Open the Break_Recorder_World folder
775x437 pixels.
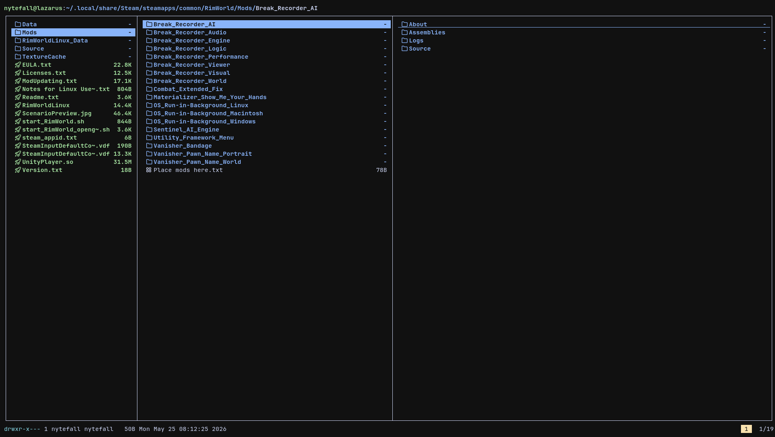click(267, 81)
